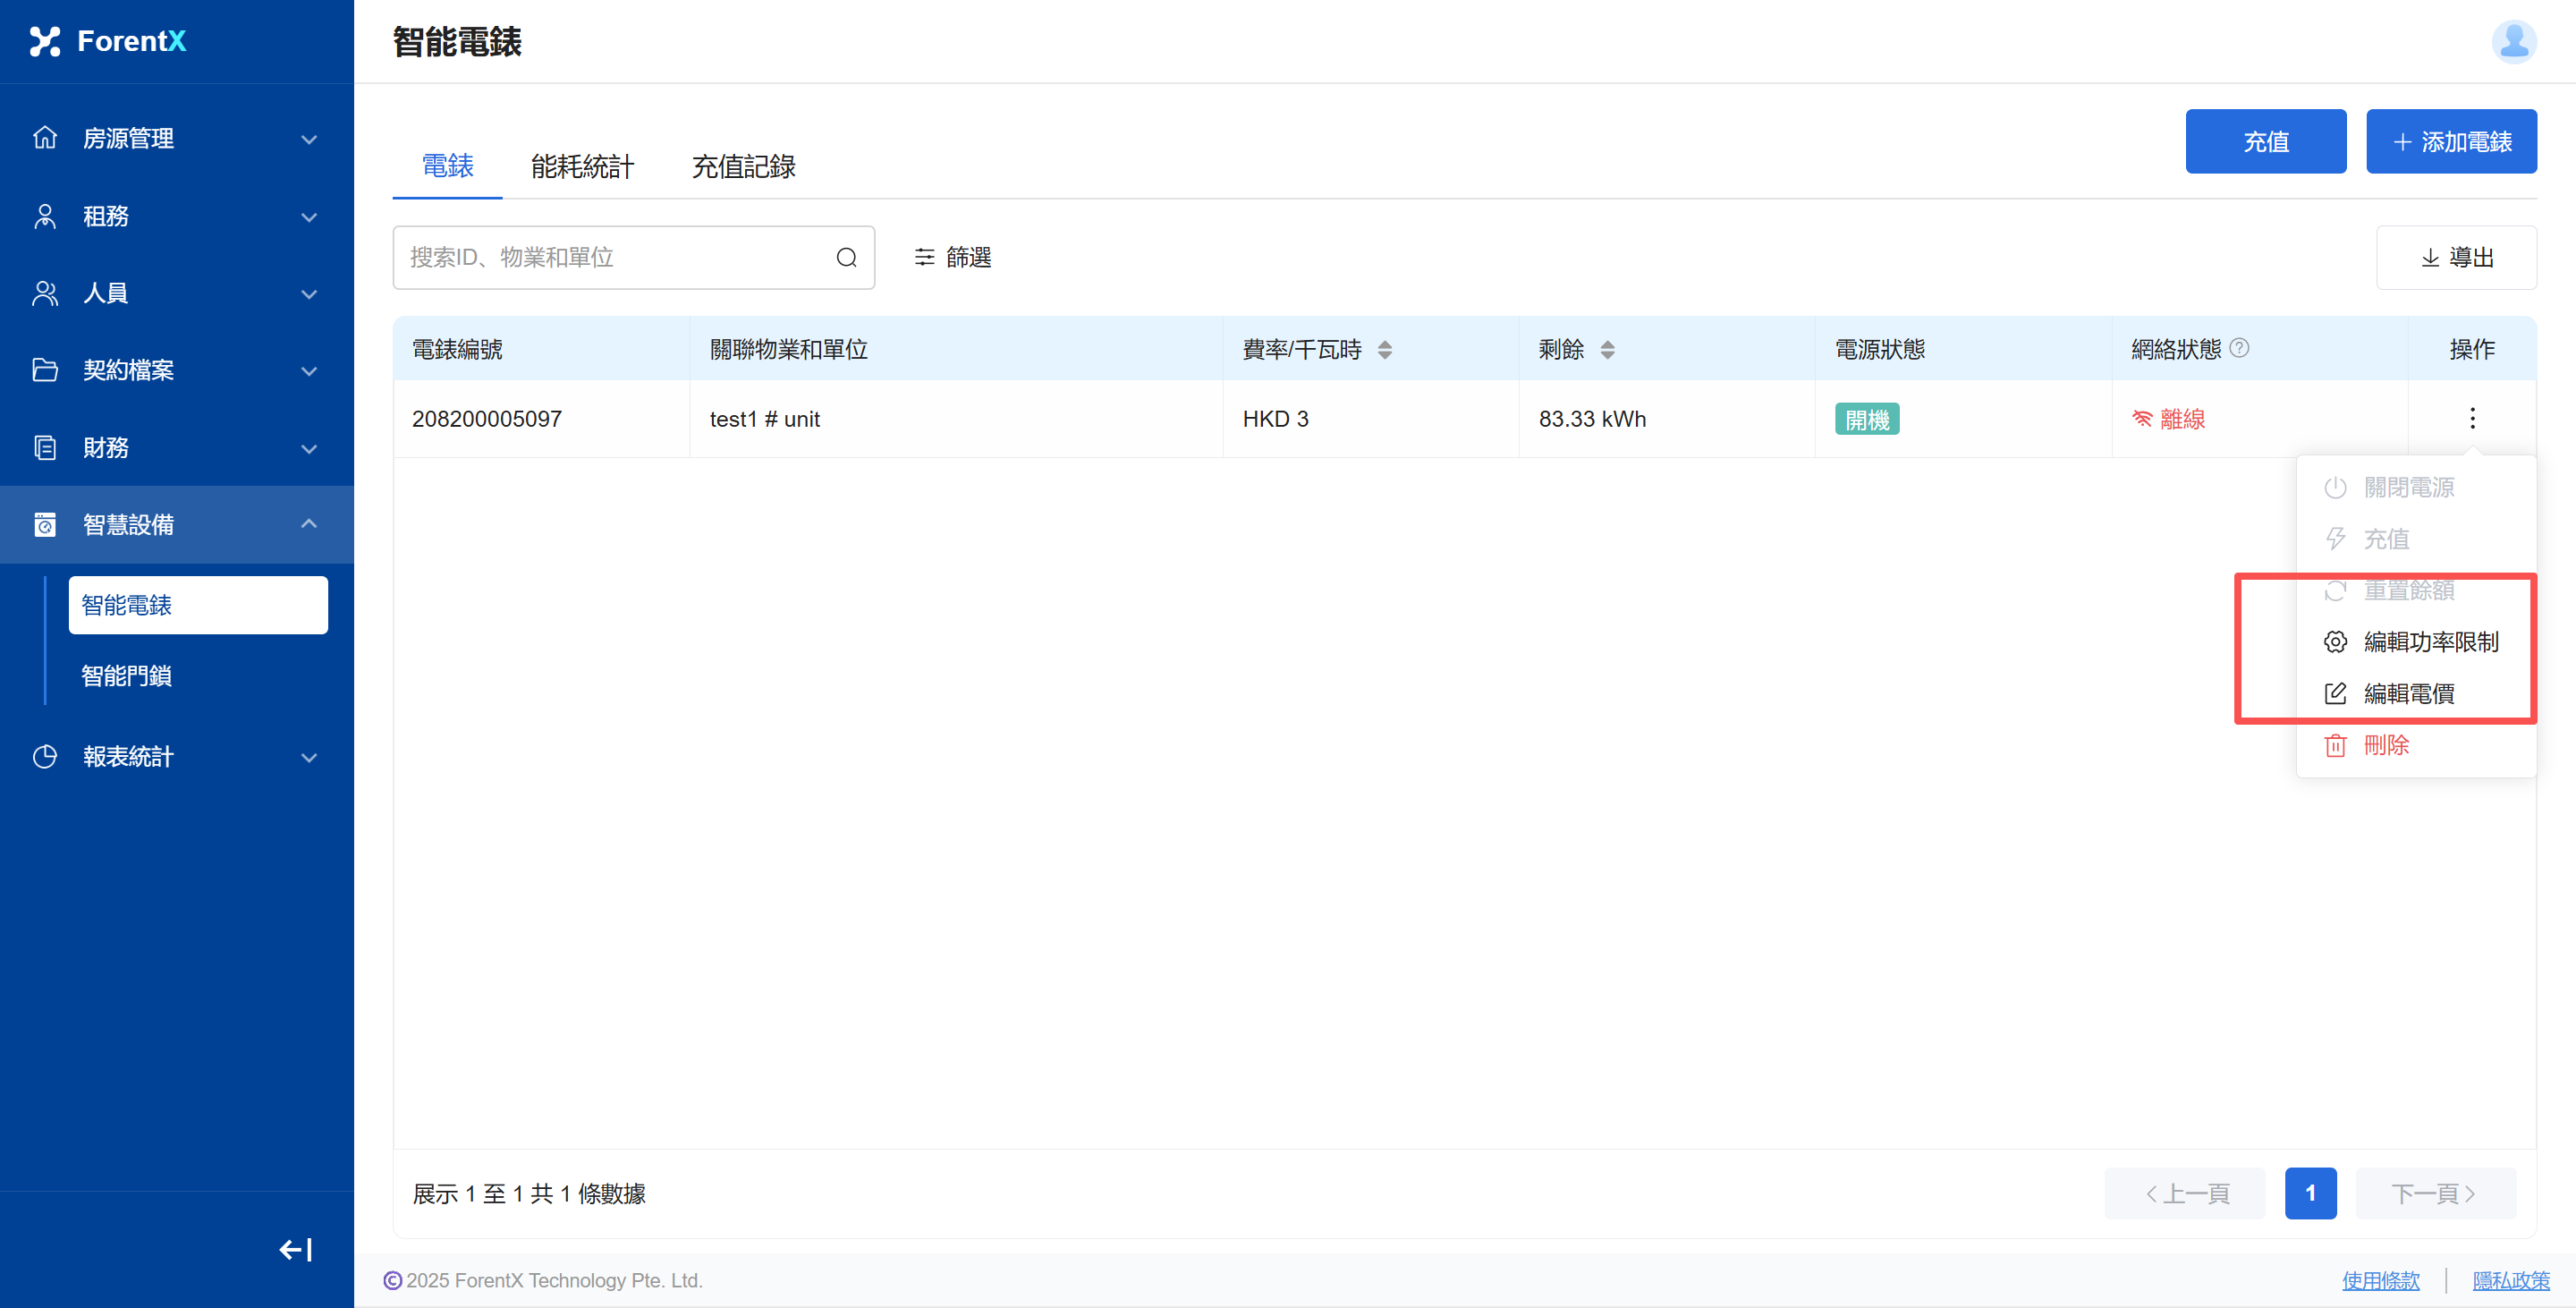Expand the 房源管理 sidebar menu
This screenshot has height=1308, width=2576.
[176, 138]
